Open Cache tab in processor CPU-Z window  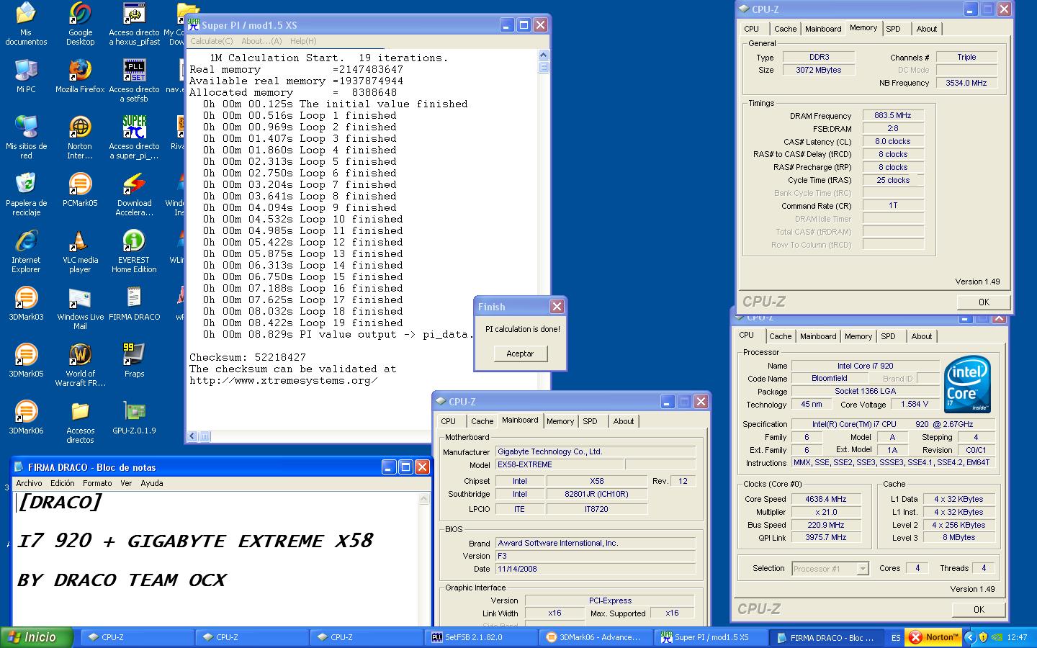pyautogui.click(x=780, y=336)
